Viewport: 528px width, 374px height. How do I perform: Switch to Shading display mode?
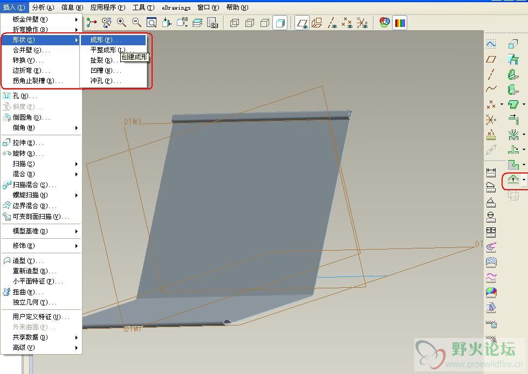point(280,23)
